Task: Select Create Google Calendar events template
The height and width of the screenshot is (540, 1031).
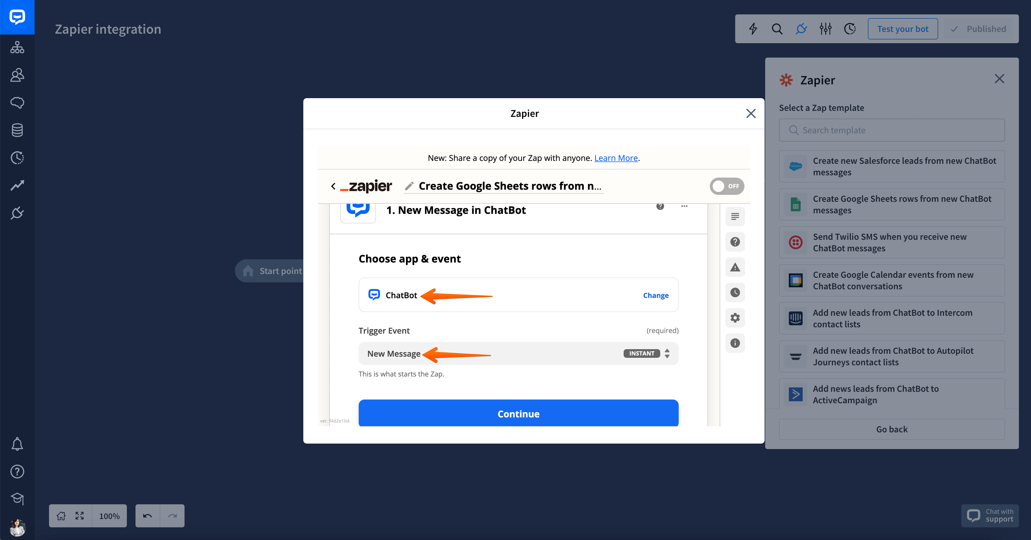Action: [892, 281]
